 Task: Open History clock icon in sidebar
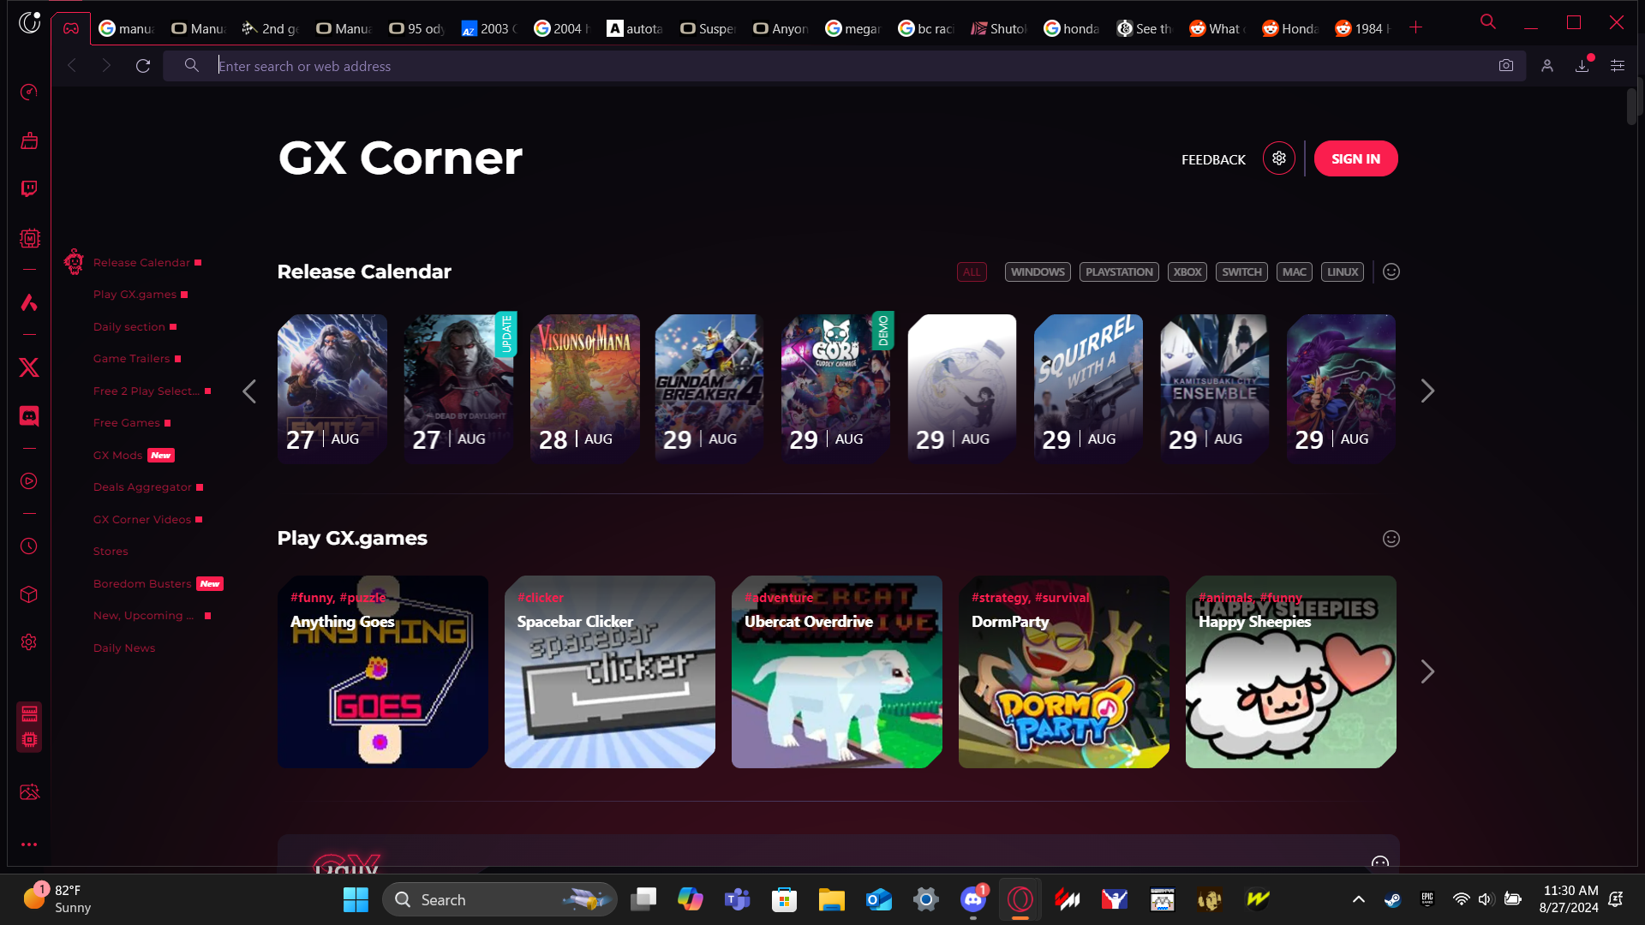coord(29,546)
